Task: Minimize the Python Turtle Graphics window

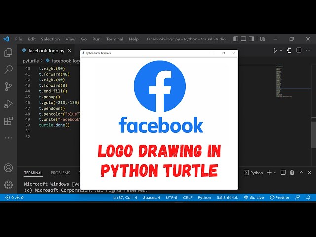Action: (x=214, y=53)
